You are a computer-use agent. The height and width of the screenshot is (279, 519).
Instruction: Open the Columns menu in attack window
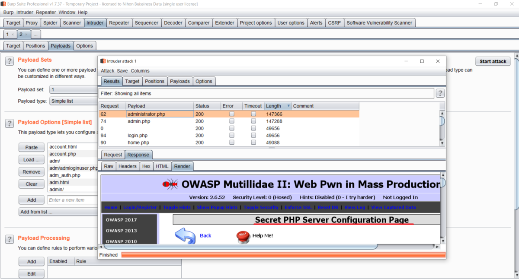(140, 71)
